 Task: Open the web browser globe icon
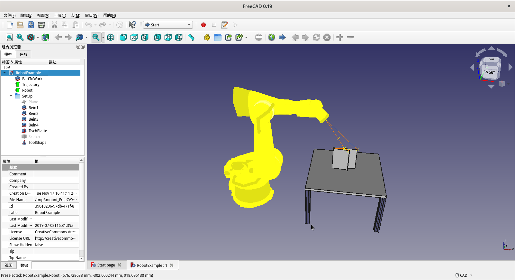(272, 37)
